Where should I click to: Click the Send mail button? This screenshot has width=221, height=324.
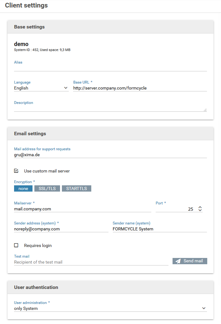[x=190, y=261]
